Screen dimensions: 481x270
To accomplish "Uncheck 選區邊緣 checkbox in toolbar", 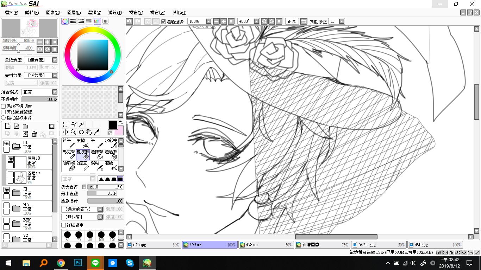I will 164,21.
